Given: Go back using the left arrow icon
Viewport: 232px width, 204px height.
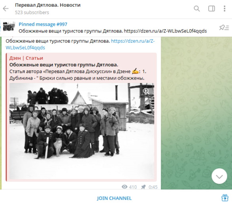Looking at the screenshot, I should pyautogui.click(x=6, y=9).
